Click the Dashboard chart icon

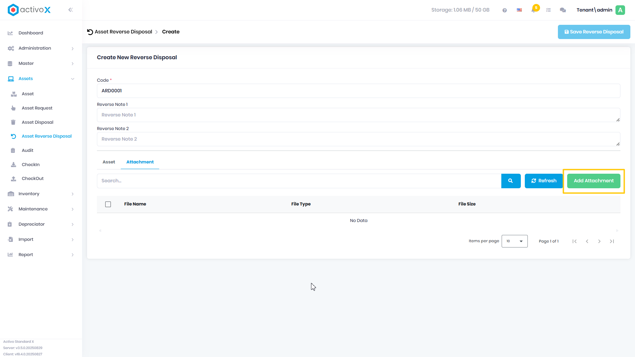pos(10,33)
